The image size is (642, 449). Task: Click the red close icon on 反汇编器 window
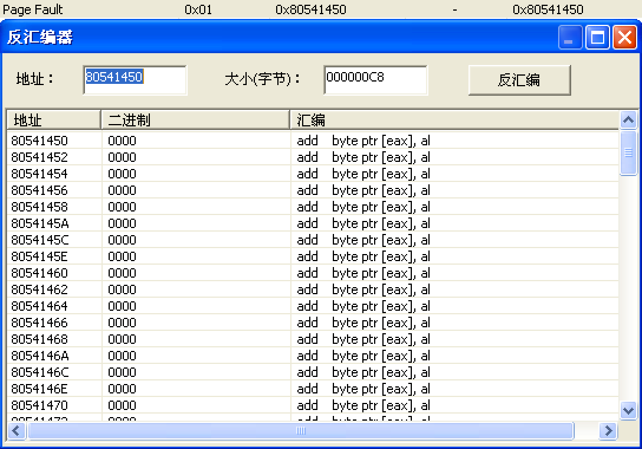pos(624,37)
